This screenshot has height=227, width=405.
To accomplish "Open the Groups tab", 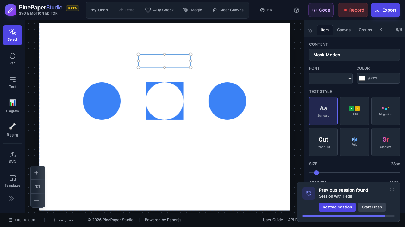I will pyautogui.click(x=365, y=30).
